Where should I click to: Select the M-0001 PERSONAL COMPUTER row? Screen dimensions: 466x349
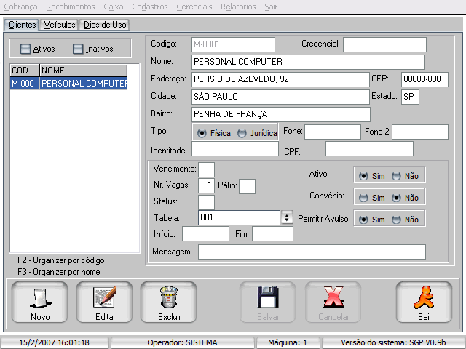click(69, 84)
